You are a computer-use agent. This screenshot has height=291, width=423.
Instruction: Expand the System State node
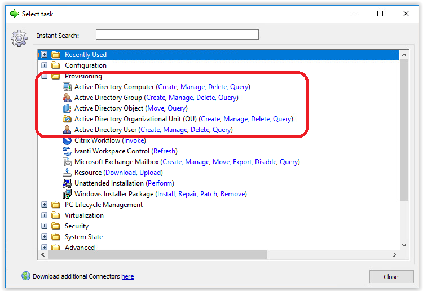(x=44, y=237)
